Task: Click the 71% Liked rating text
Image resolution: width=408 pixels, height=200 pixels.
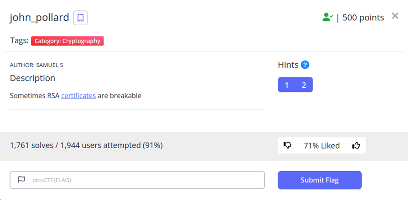Action: (322, 146)
